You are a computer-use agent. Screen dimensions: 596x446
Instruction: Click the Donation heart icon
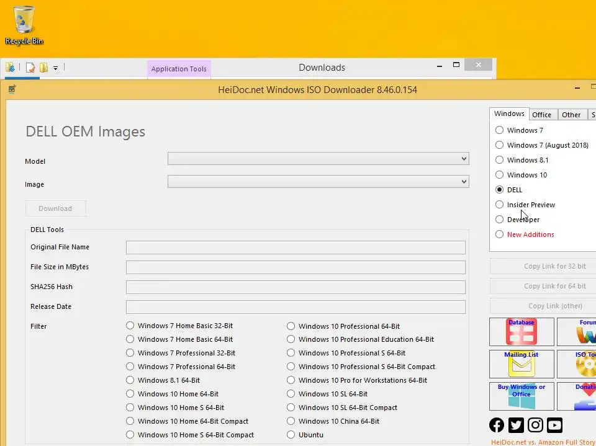click(x=577, y=396)
